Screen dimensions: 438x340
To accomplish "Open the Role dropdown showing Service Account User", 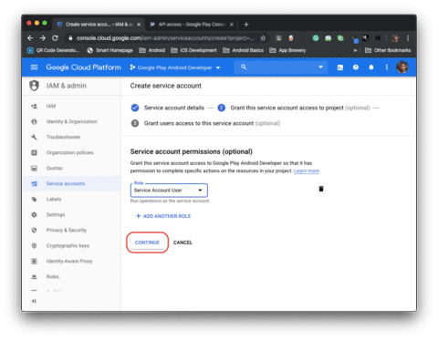I will point(169,191).
